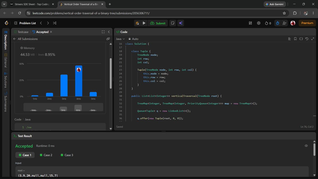This screenshot has height=179, width=318.
Task: Bookmark the code with the bookmark icon
Action: pyautogui.click(x=295, y=39)
